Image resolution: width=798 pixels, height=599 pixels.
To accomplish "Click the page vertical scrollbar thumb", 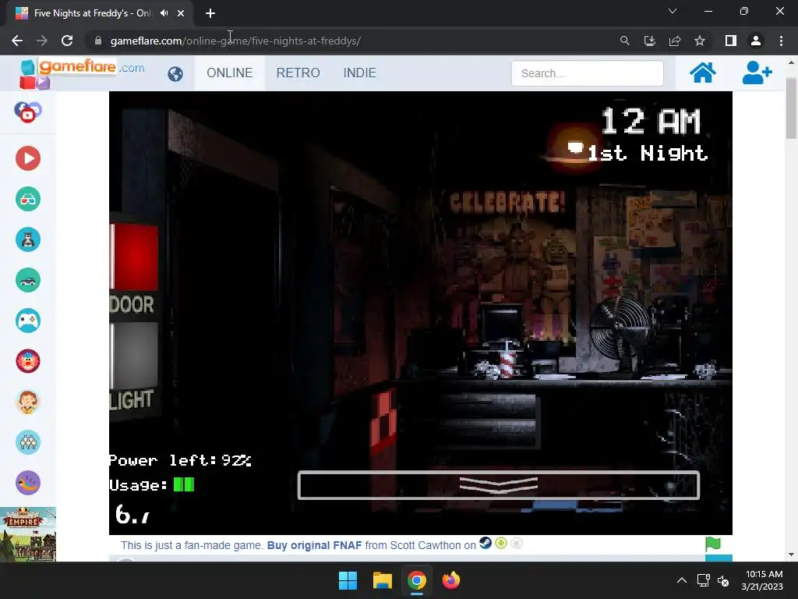I will tap(791, 108).
